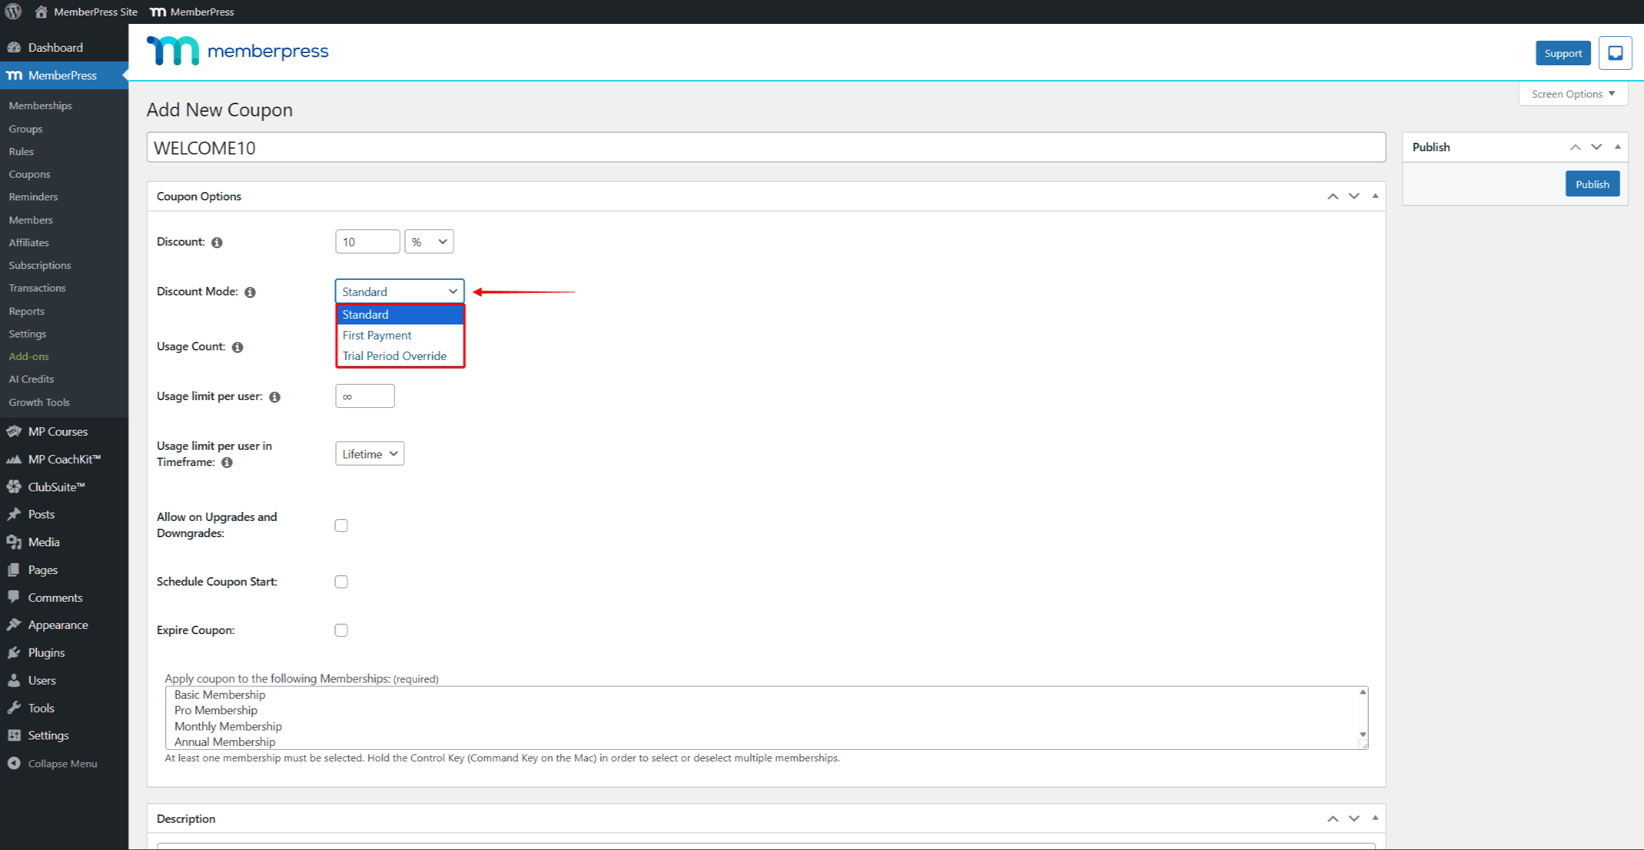Click the Usage Count info icon
Image resolution: width=1644 pixels, height=850 pixels.
(237, 347)
